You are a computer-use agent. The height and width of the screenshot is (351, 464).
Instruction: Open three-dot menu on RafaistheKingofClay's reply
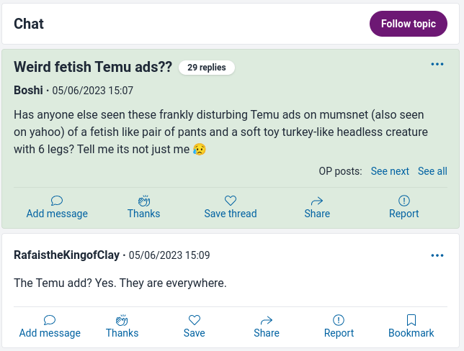tap(437, 255)
